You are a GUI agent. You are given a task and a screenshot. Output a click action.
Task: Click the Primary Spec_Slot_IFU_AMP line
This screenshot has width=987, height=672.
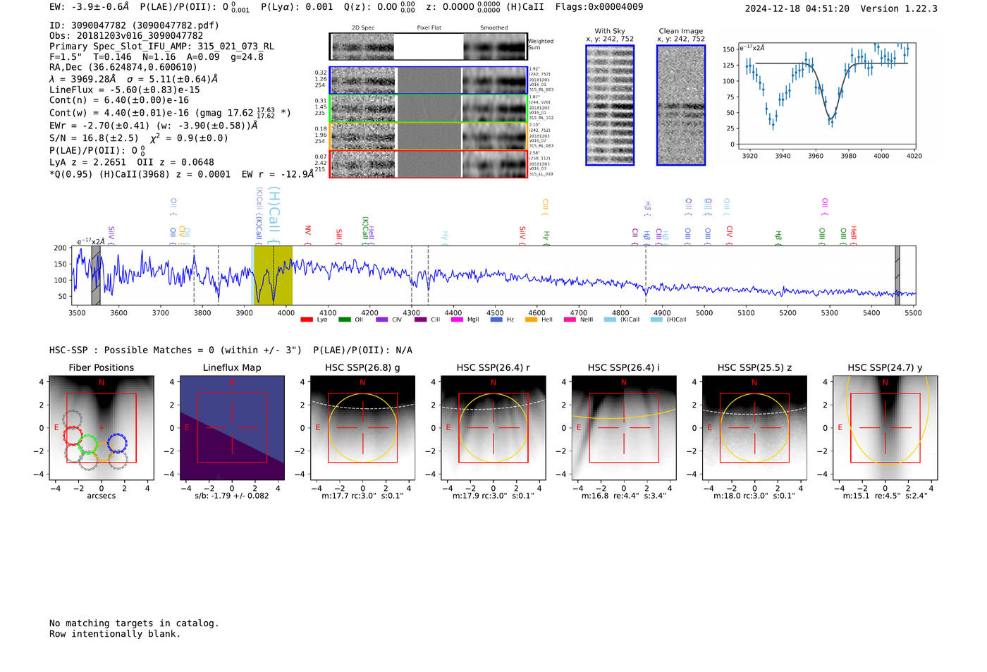point(161,47)
